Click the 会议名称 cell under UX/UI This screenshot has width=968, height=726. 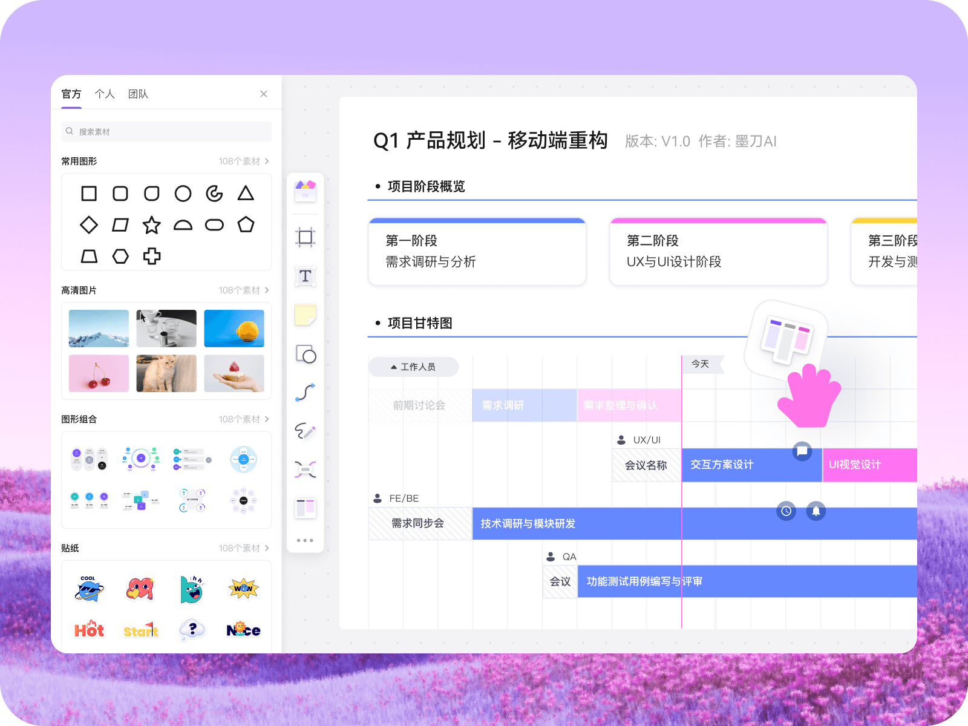pos(646,465)
